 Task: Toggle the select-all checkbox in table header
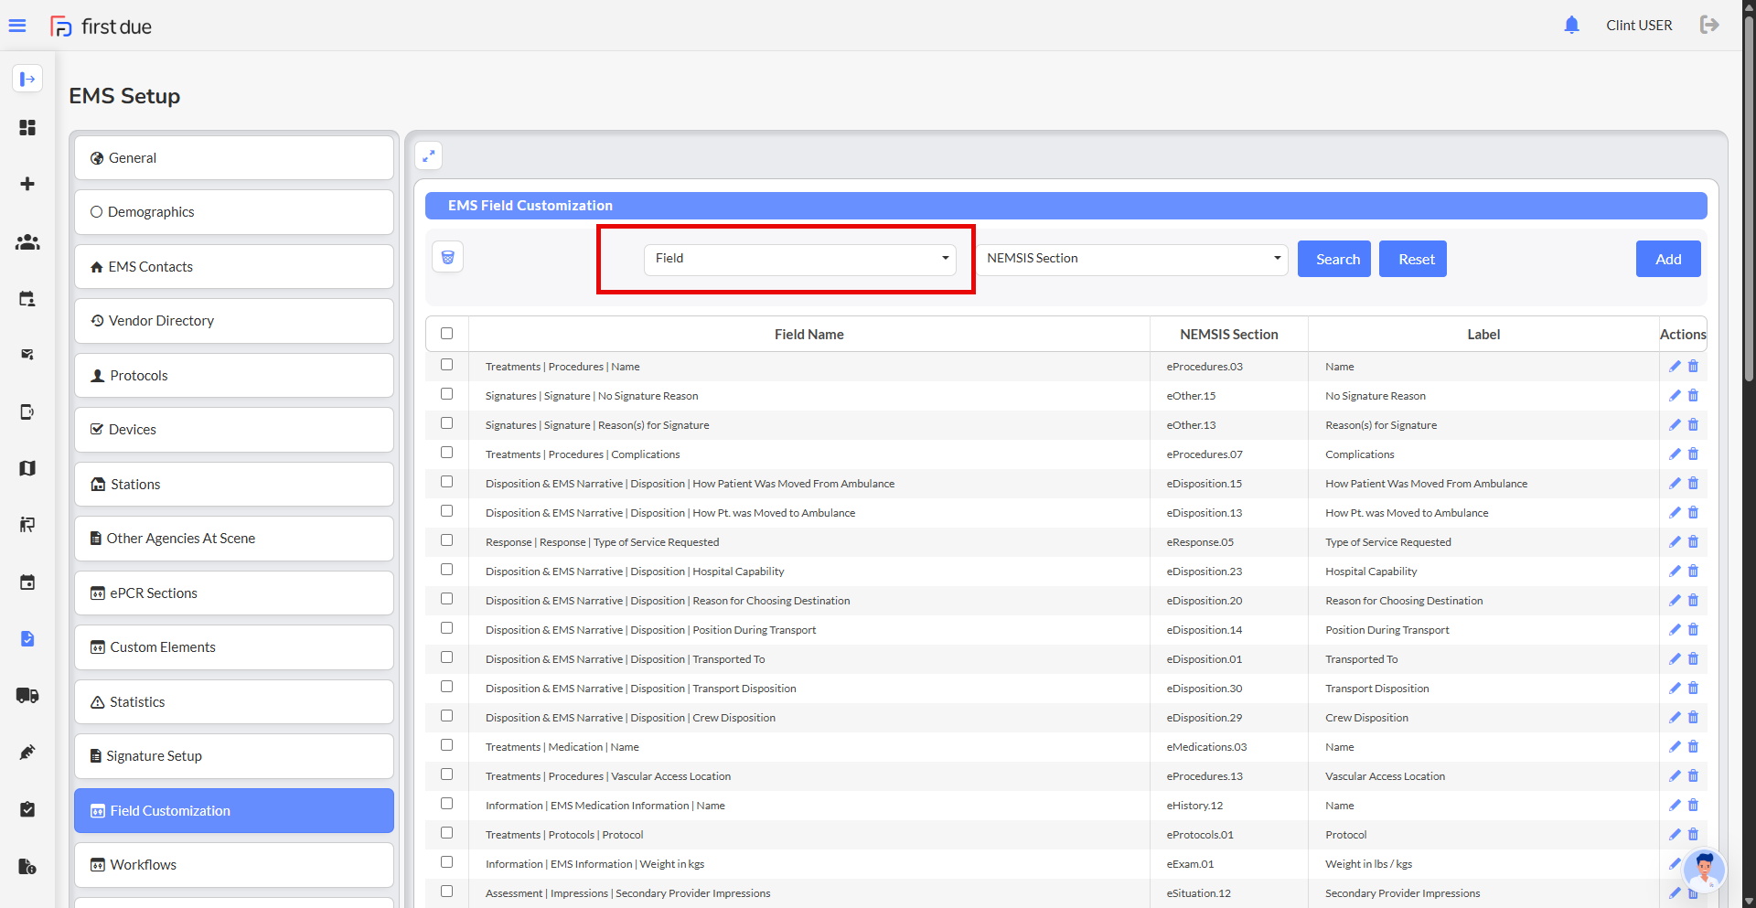[x=447, y=334]
